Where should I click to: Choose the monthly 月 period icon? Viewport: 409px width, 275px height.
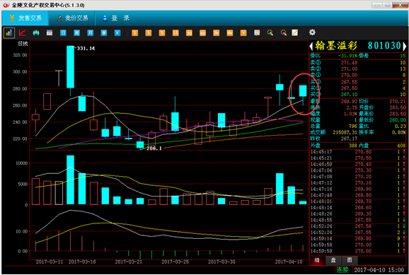coord(91,33)
